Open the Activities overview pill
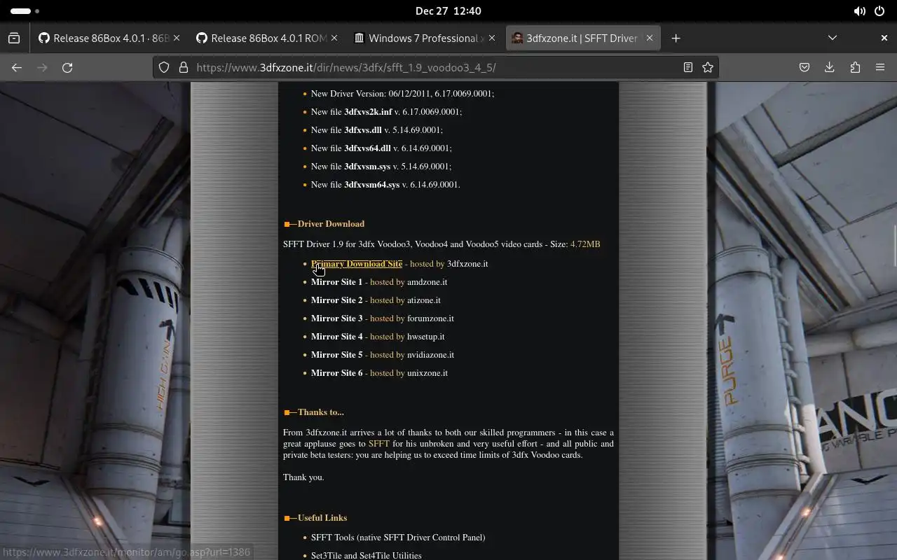This screenshot has width=897, height=560. click(25, 11)
